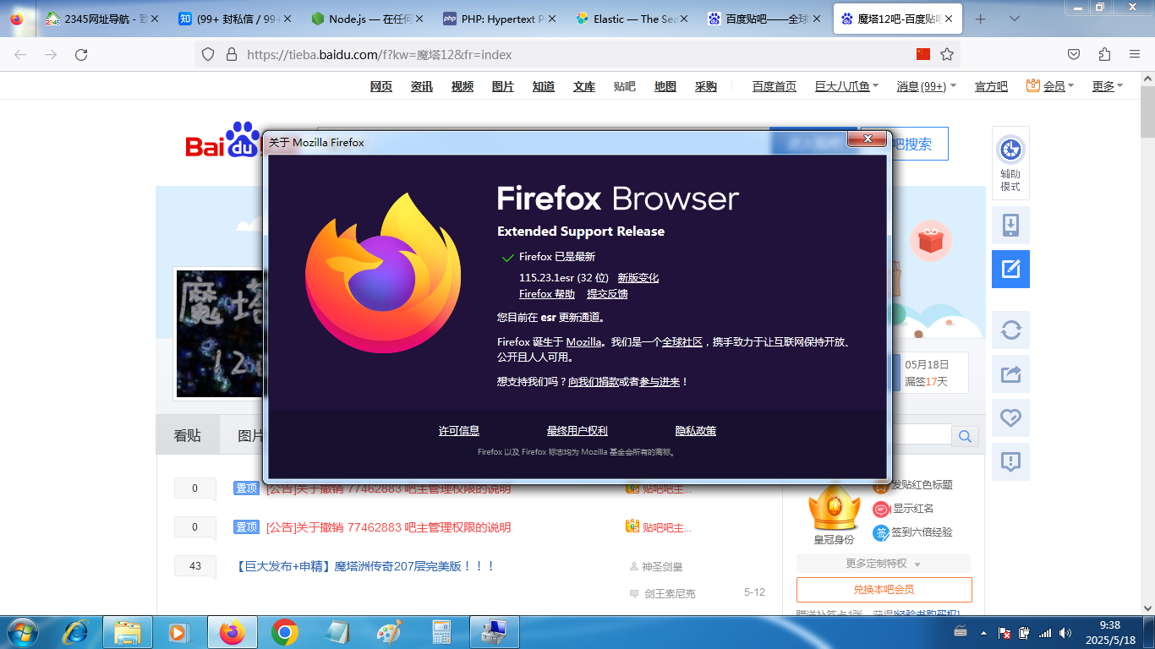Click the search magnifier in forum search
The image size is (1155, 649).
click(965, 436)
